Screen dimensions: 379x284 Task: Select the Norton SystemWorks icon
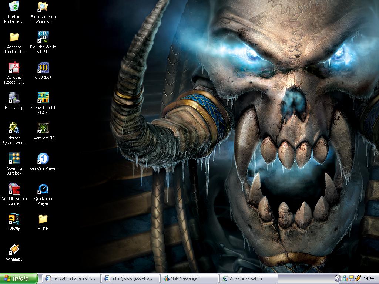click(14, 128)
